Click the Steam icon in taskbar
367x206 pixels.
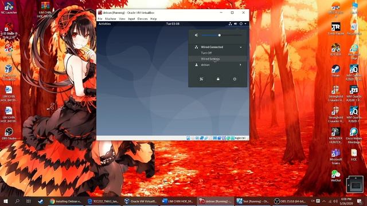(x=41, y=201)
